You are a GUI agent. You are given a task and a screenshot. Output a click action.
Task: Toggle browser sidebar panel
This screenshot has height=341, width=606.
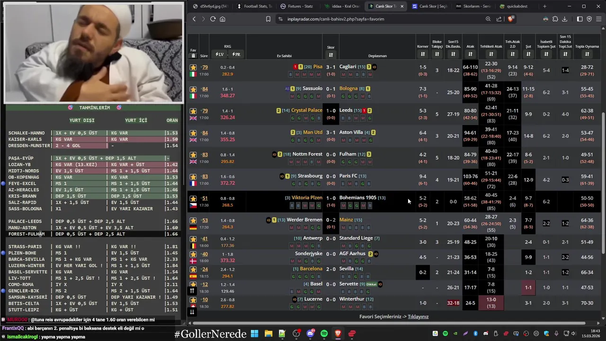coord(579,19)
